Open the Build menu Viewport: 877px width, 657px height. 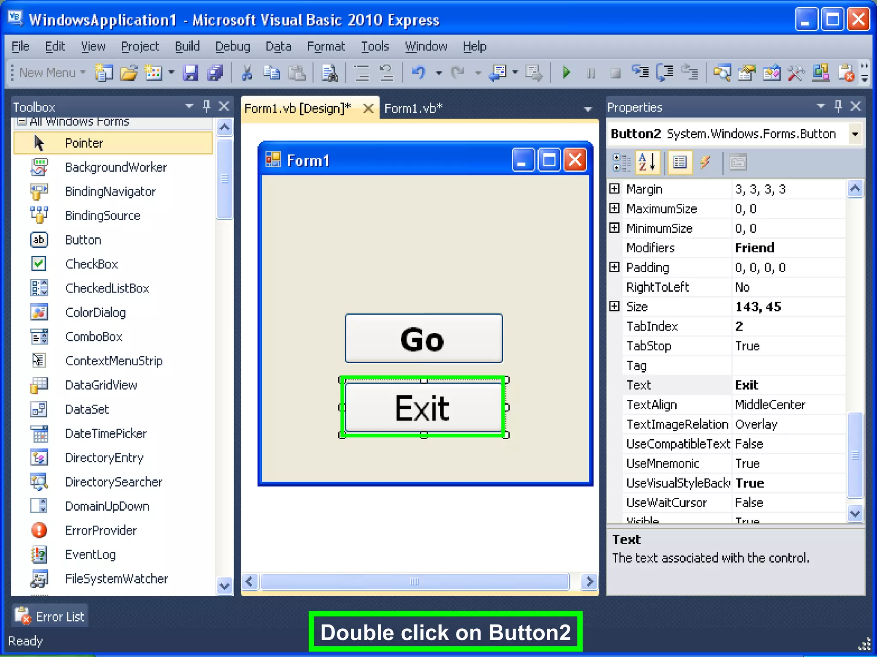click(187, 46)
